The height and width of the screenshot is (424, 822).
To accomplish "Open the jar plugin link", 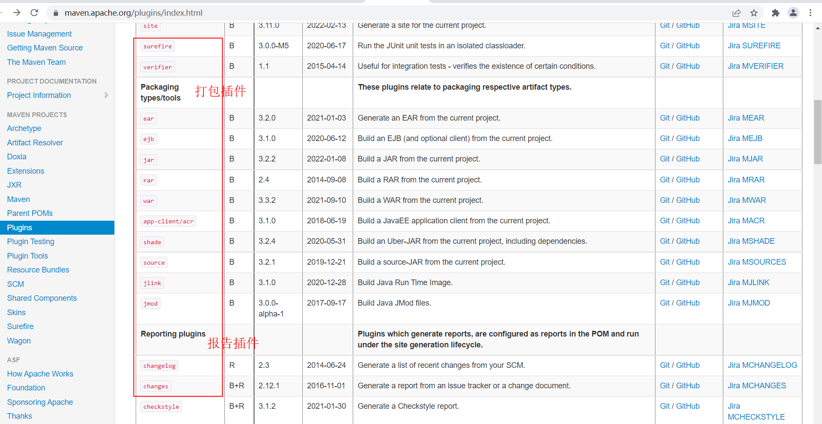I will [149, 160].
